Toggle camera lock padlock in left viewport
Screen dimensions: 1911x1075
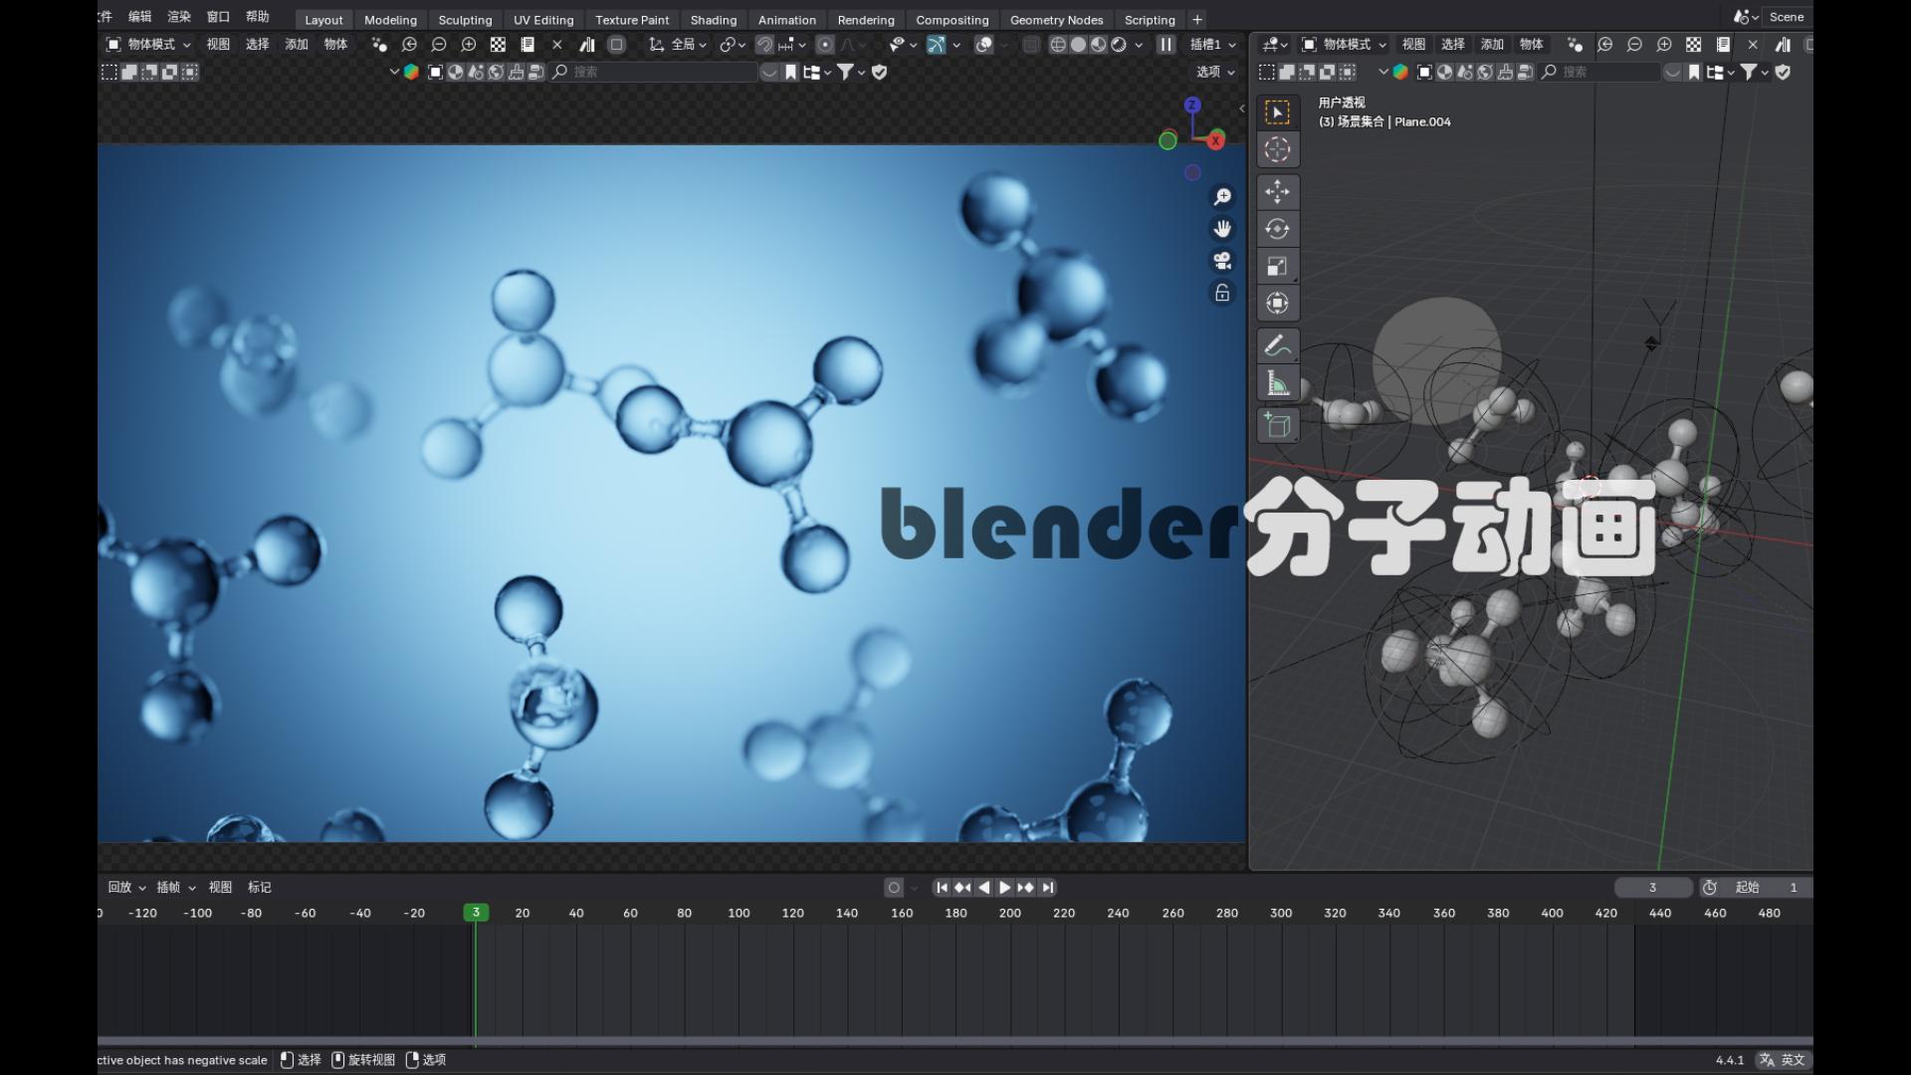(x=1222, y=293)
